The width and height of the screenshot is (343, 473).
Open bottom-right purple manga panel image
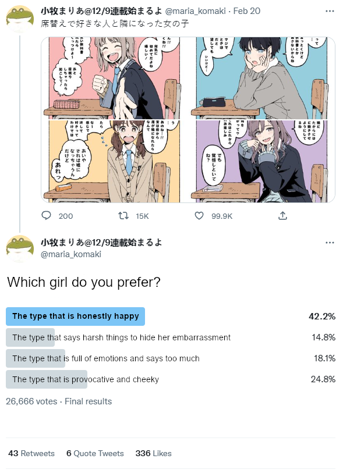(262, 161)
